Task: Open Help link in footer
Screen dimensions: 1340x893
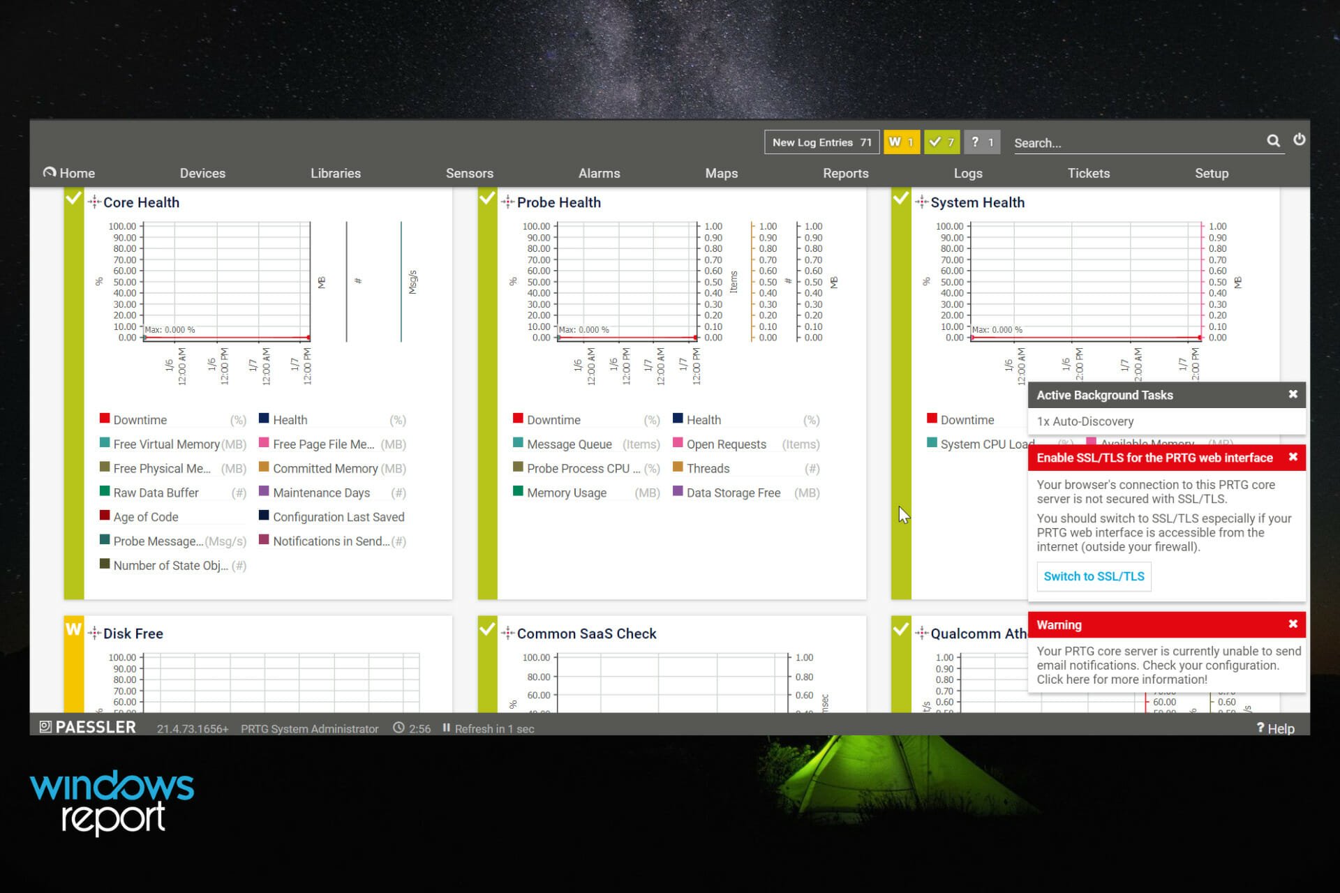Action: tap(1275, 728)
